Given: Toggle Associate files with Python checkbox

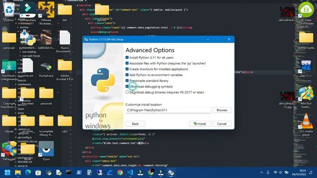Looking at the screenshot, I should (127, 63).
